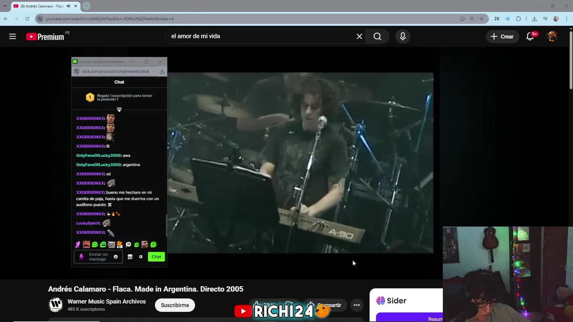The image size is (573, 322).
Task: Click '485 K suscriptores' text
Action: [86, 309]
